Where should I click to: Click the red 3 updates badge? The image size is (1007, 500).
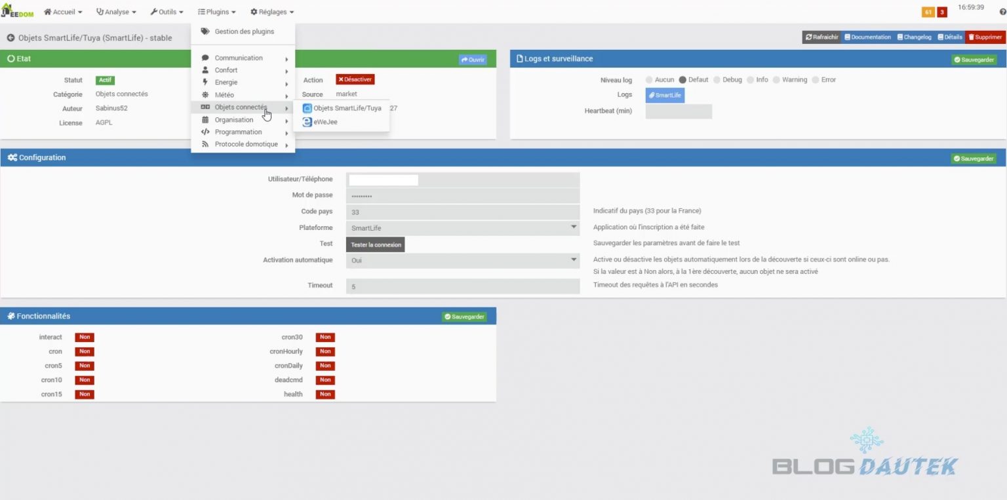tap(942, 12)
